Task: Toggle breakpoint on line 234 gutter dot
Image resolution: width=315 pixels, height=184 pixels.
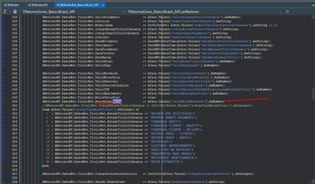Action: pyautogui.click(x=4, y=41)
